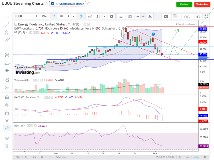
Task: Open the pitchfork drawing tools
Action: click(7, 32)
